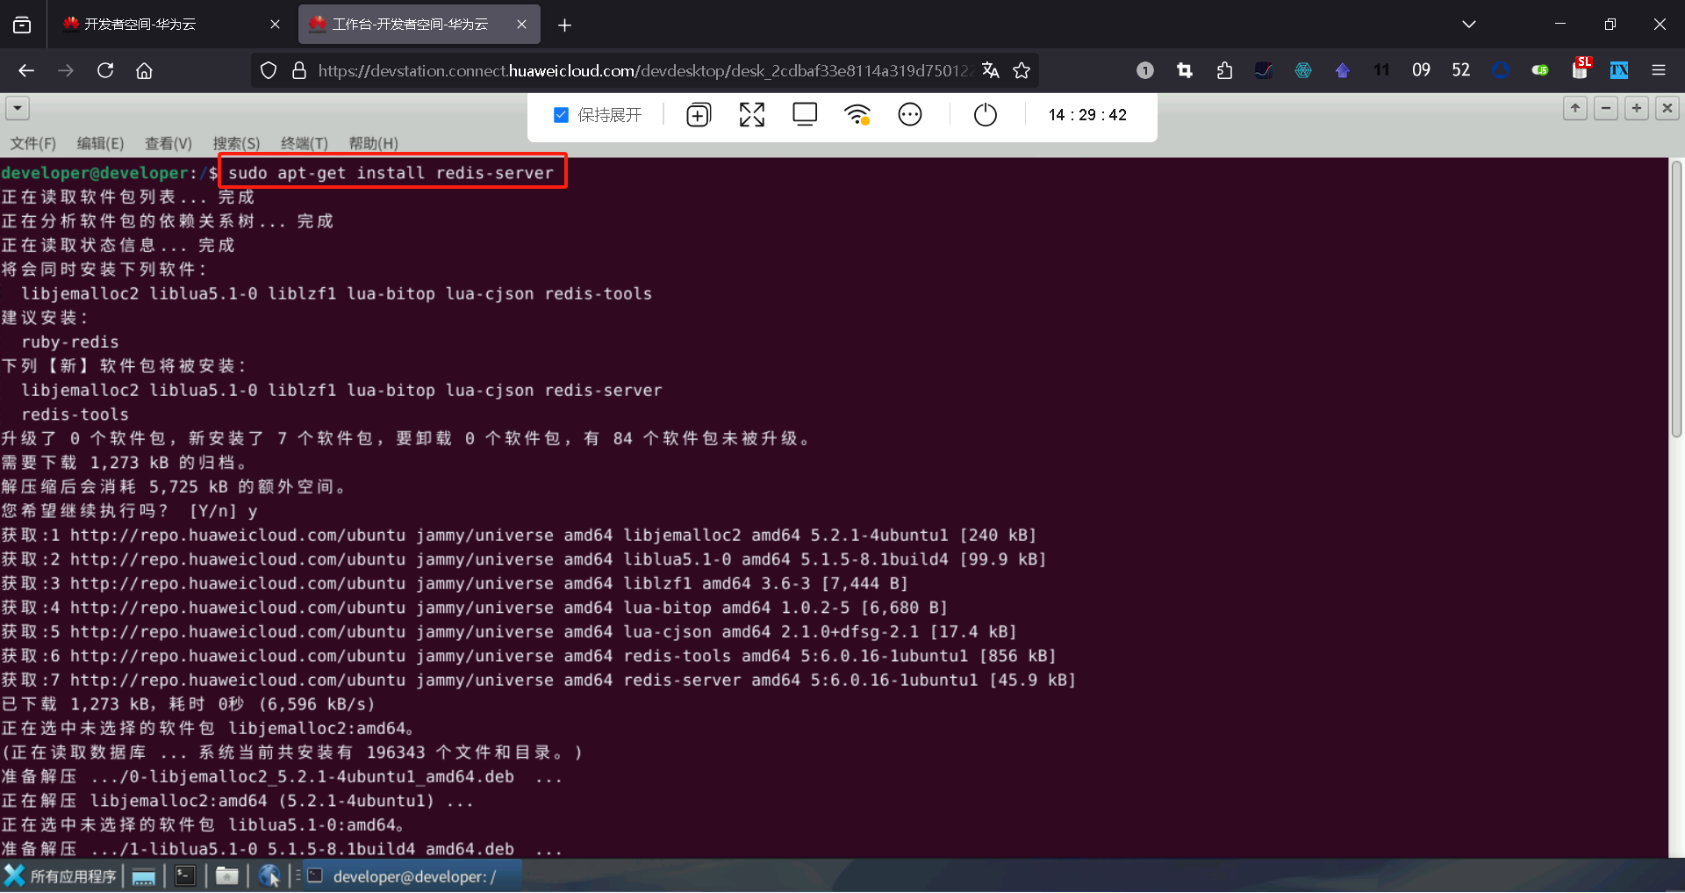Click the translate-page icon in the address bar

coord(991,70)
